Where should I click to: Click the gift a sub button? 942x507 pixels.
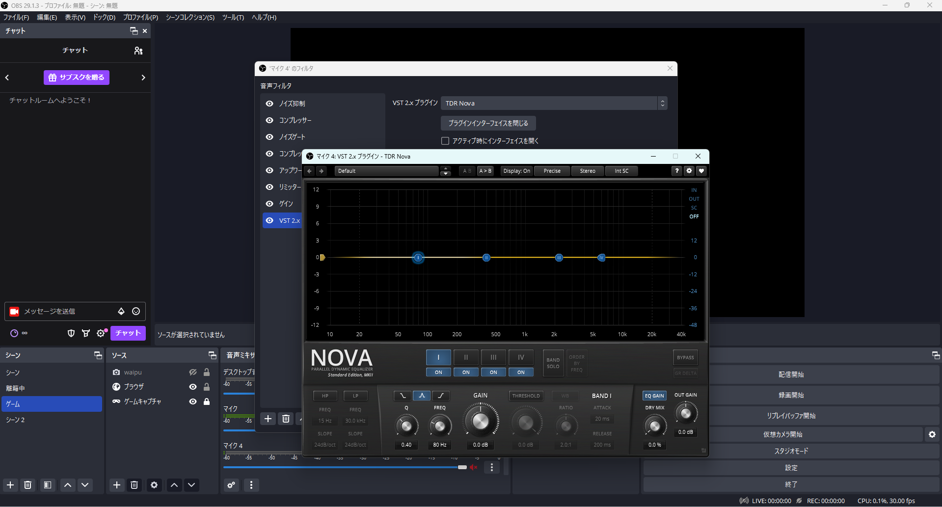pyautogui.click(x=77, y=78)
